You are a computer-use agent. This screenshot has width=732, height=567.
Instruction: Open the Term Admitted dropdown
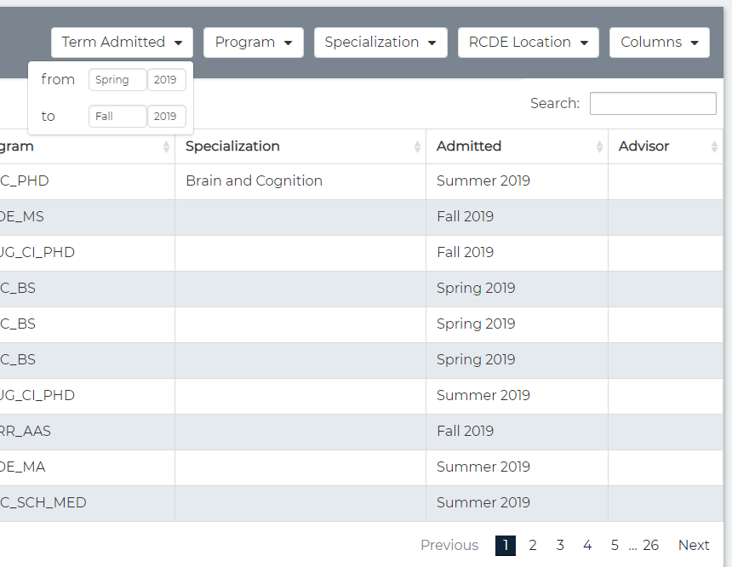[122, 43]
